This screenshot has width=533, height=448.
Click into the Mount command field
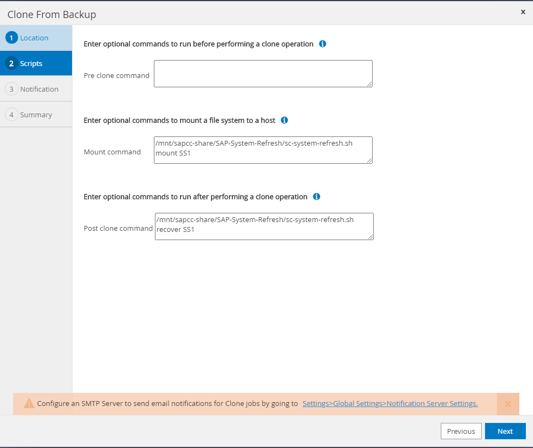(x=263, y=150)
